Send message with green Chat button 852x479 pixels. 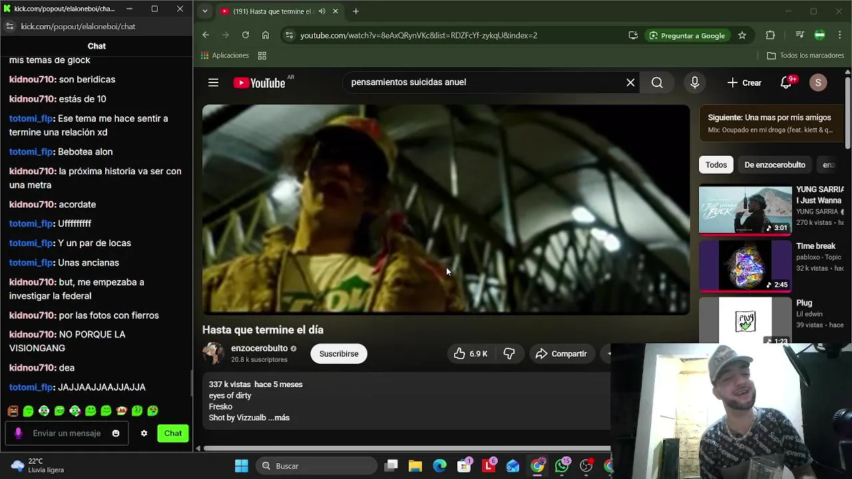[x=173, y=433]
